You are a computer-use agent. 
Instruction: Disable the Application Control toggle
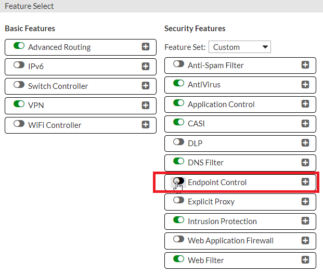pos(178,103)
